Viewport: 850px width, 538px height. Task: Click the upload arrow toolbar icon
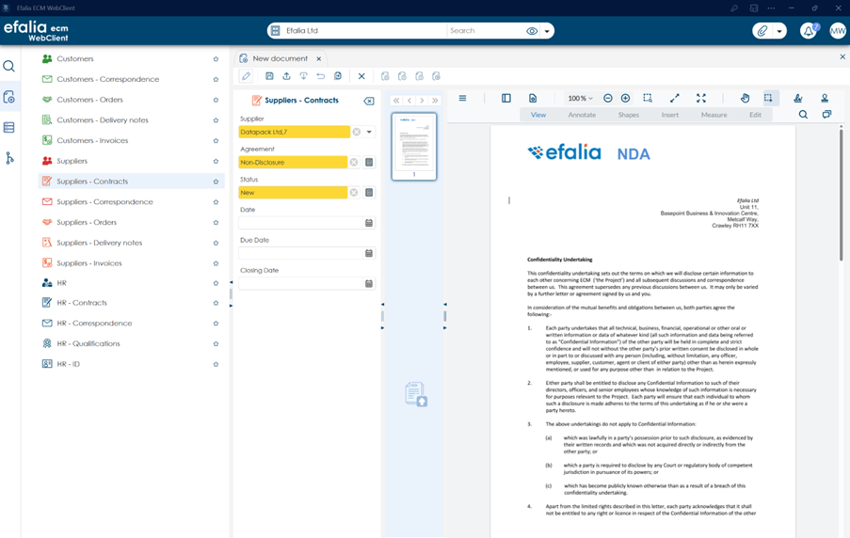286,76
